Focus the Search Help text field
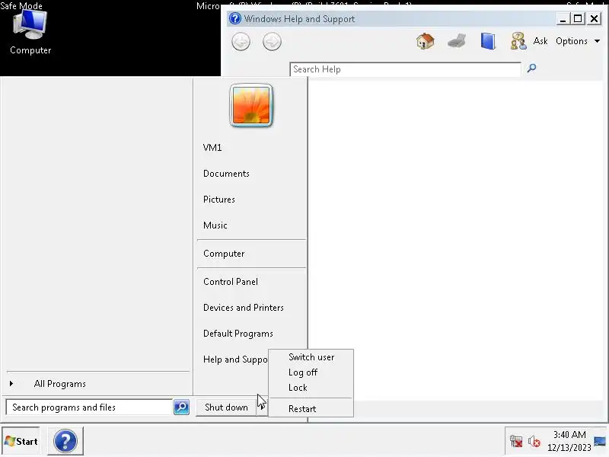Screen dimensions: 609x457 tap(405, 69)
